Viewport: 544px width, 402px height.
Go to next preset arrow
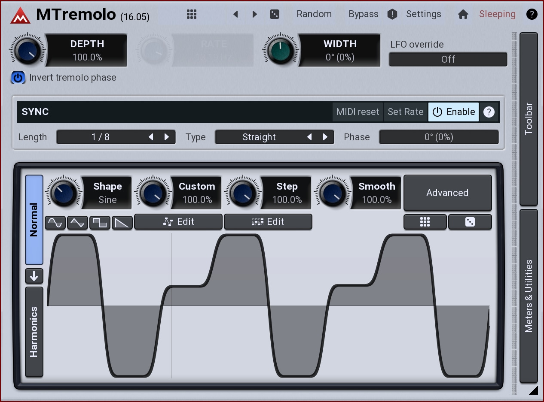pos(254,14)
